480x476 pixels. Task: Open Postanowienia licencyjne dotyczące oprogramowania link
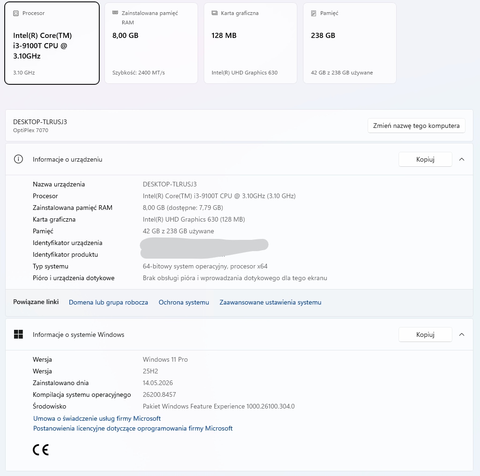133,428
